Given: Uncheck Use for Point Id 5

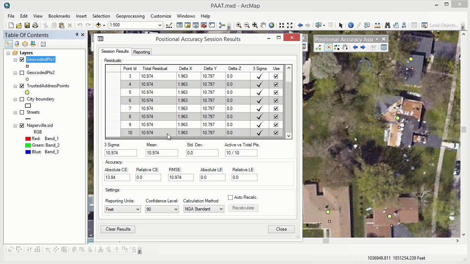Looking at the screenshot, I should (276, 92).
